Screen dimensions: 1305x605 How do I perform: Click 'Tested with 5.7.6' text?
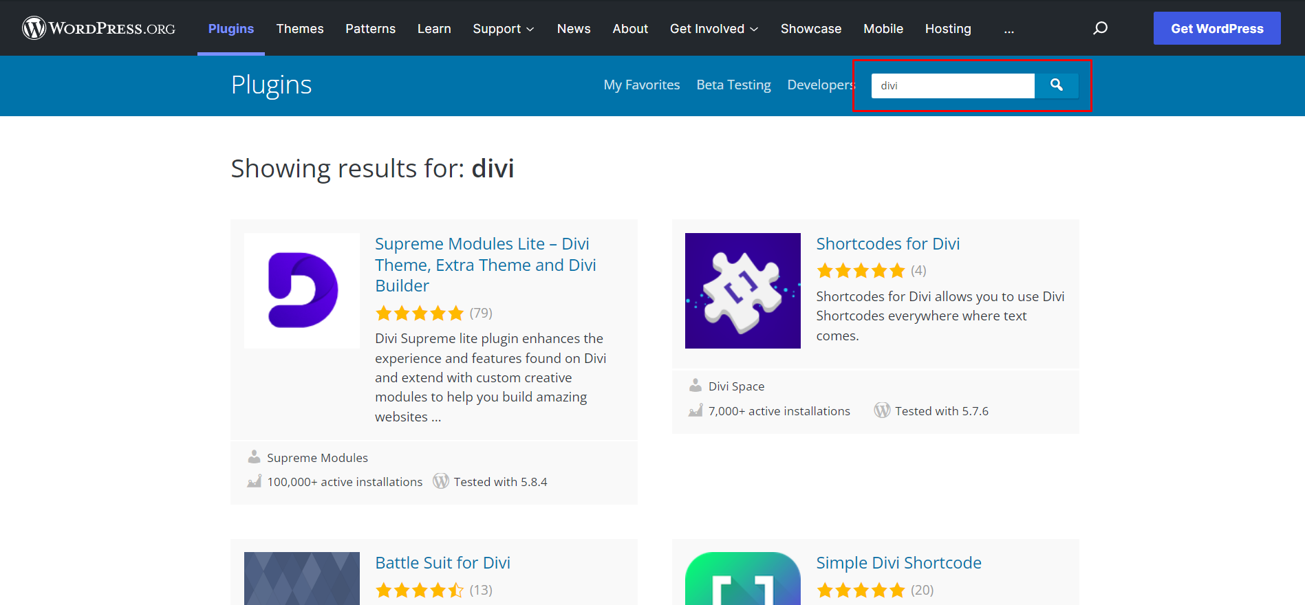pos(942,411)
